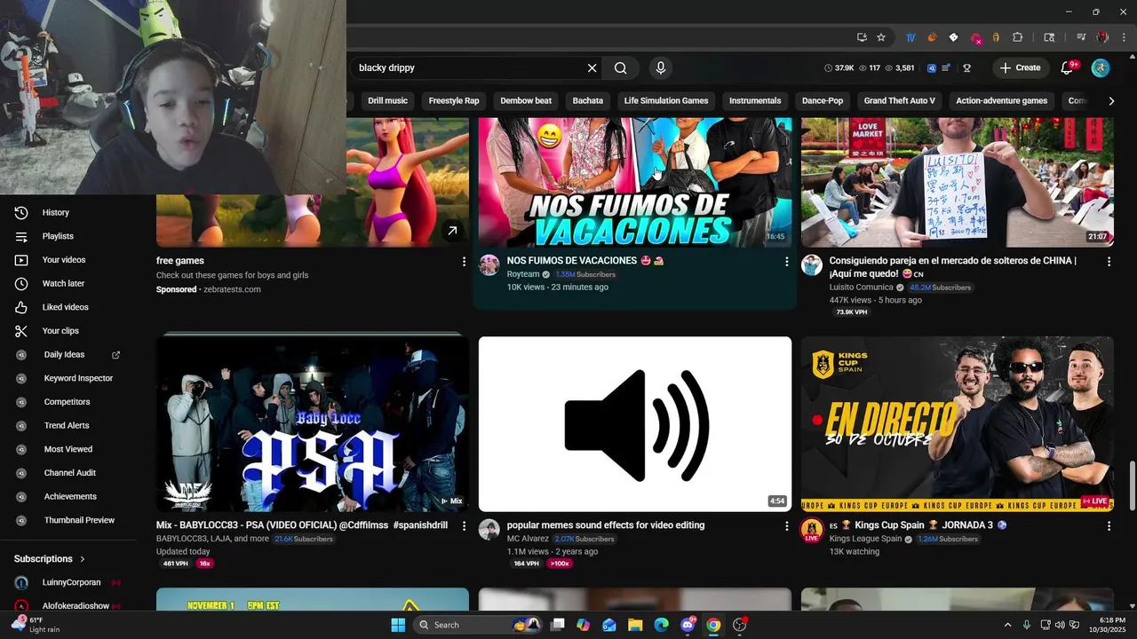Expand the Subscriptions section chevron
The height and width of the screenshot is (639, 1137).
tap(83, 559)
